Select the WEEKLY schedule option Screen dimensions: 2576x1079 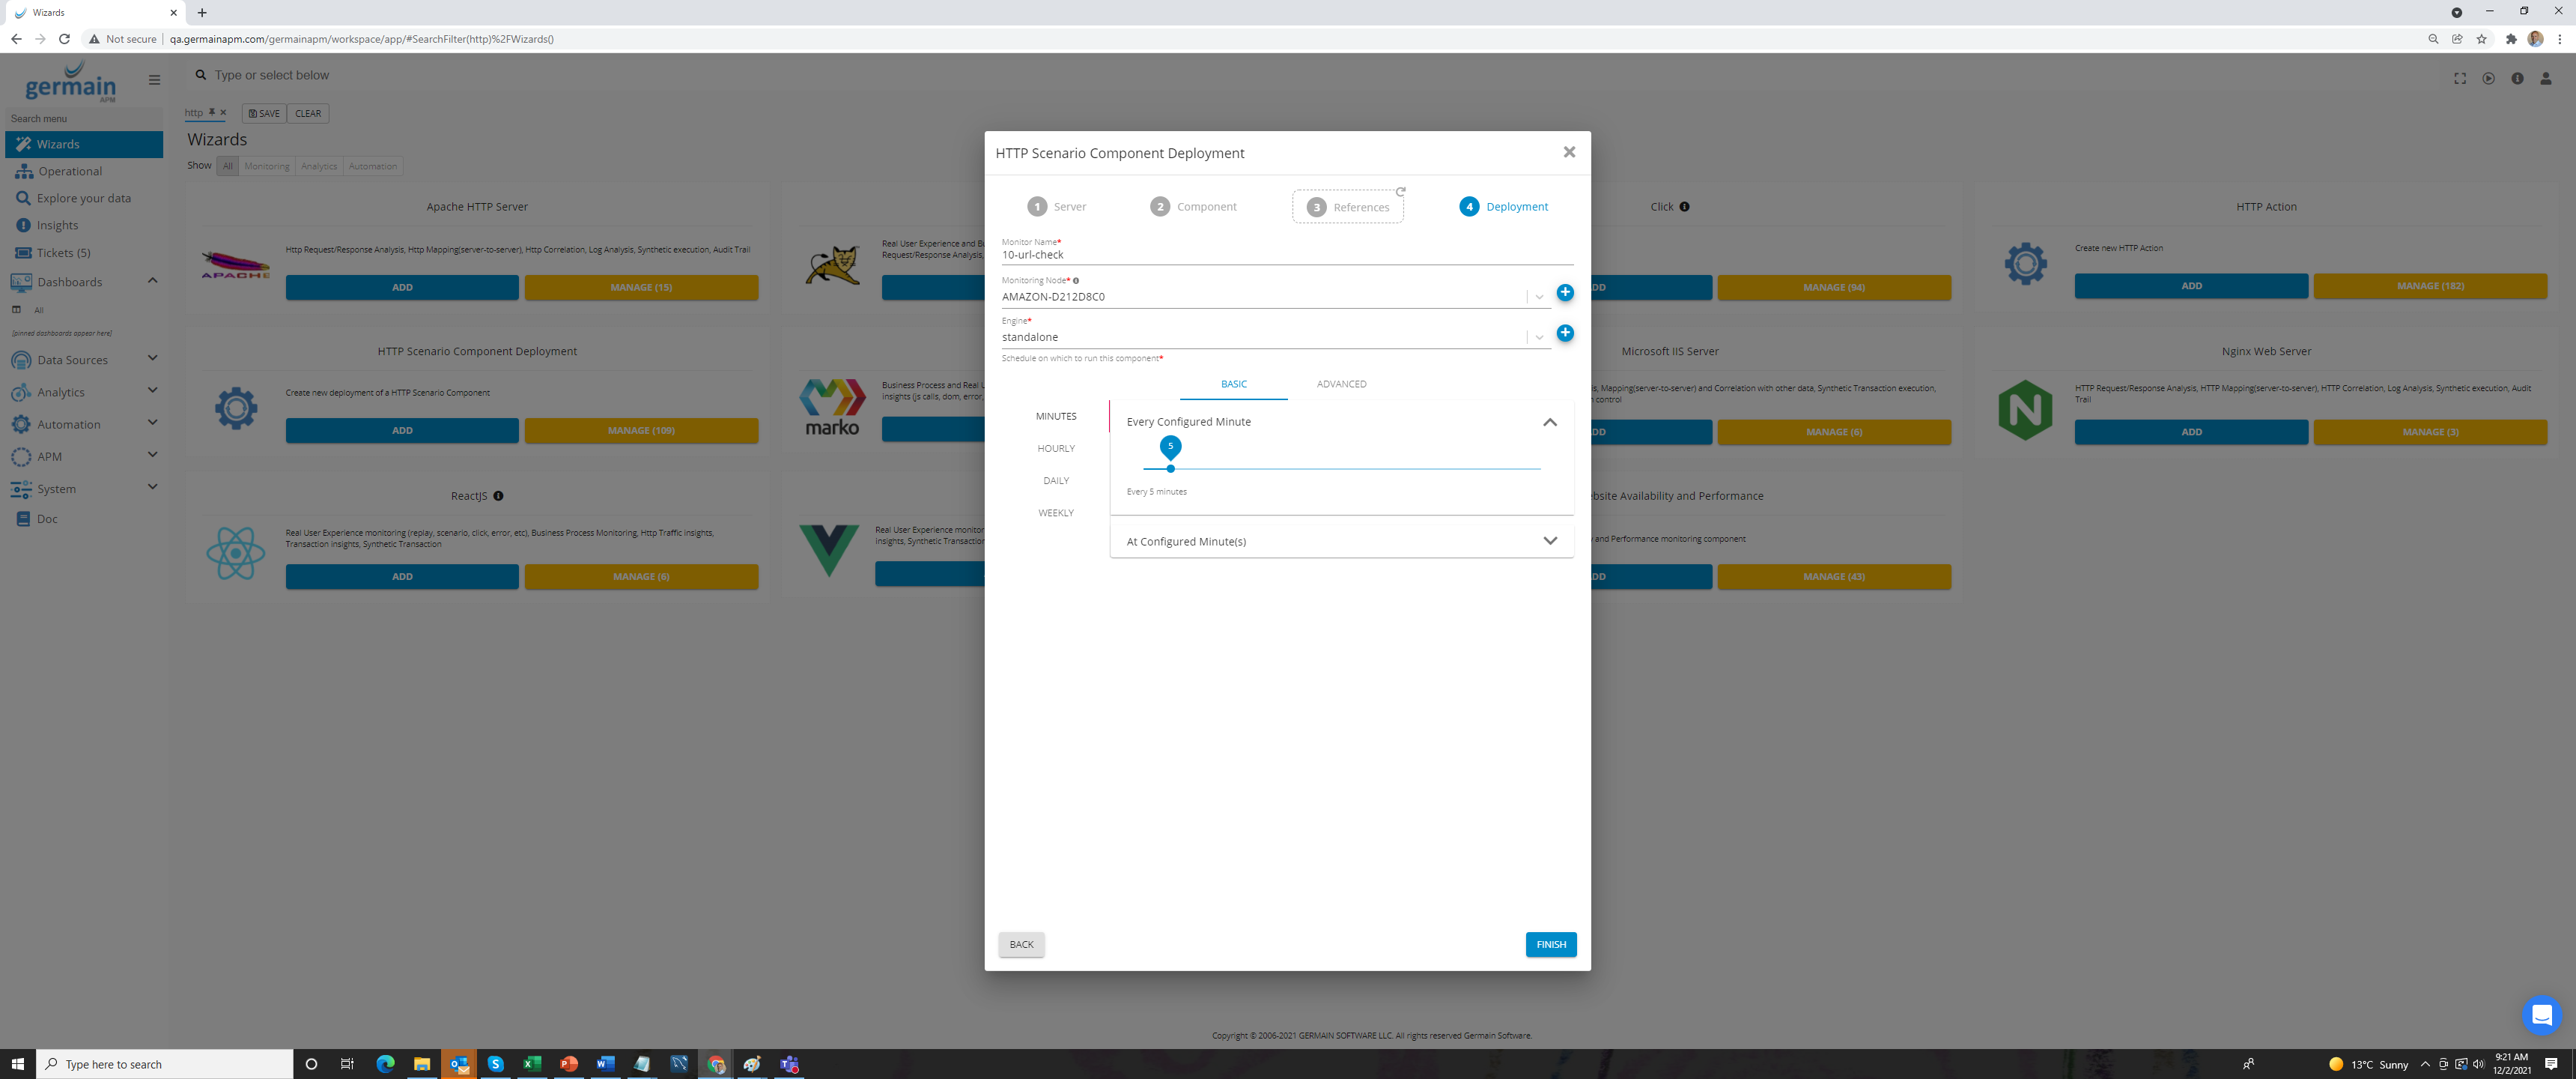[1055, 513]
